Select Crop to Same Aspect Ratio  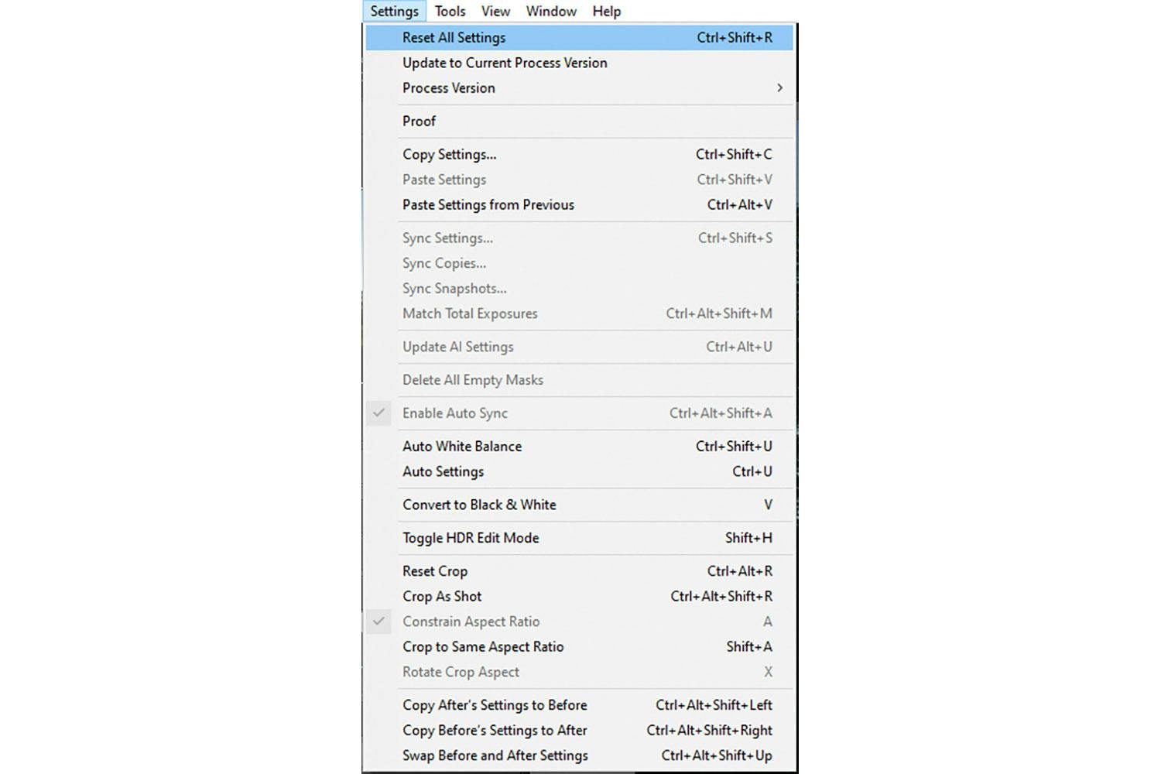(483, 647)
